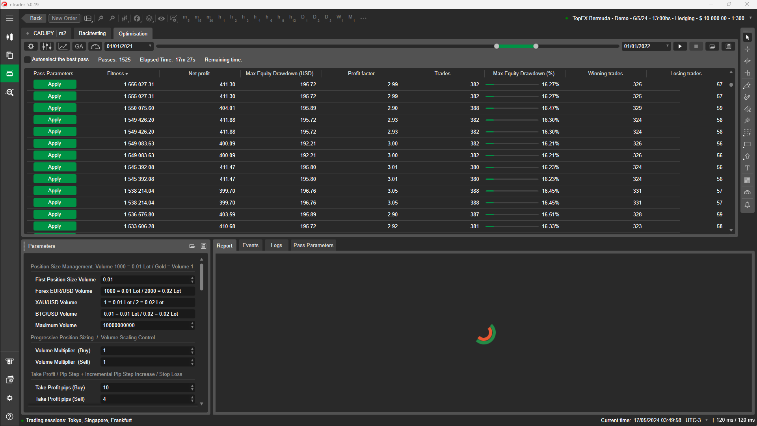Enable Autoselect the best pass checkbox

27,60
